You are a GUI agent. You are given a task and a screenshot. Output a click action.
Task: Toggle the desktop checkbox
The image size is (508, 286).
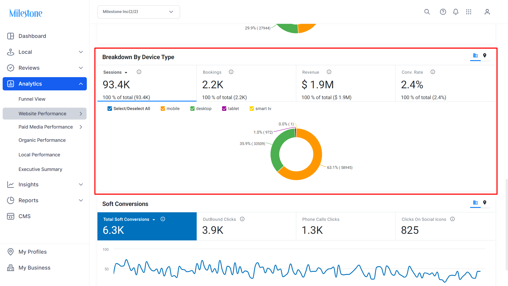coord(192,109)
